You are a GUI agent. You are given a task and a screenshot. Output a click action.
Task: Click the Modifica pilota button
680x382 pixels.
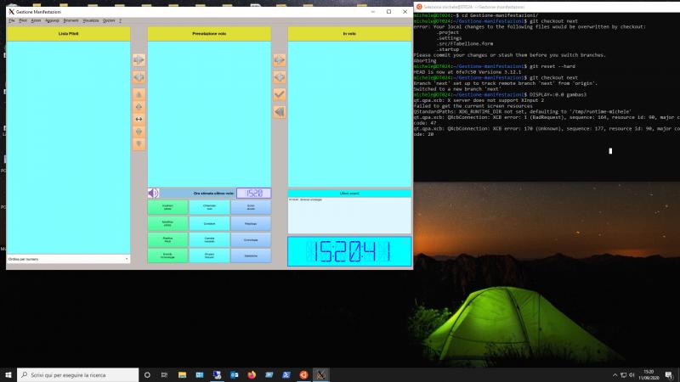167,223
